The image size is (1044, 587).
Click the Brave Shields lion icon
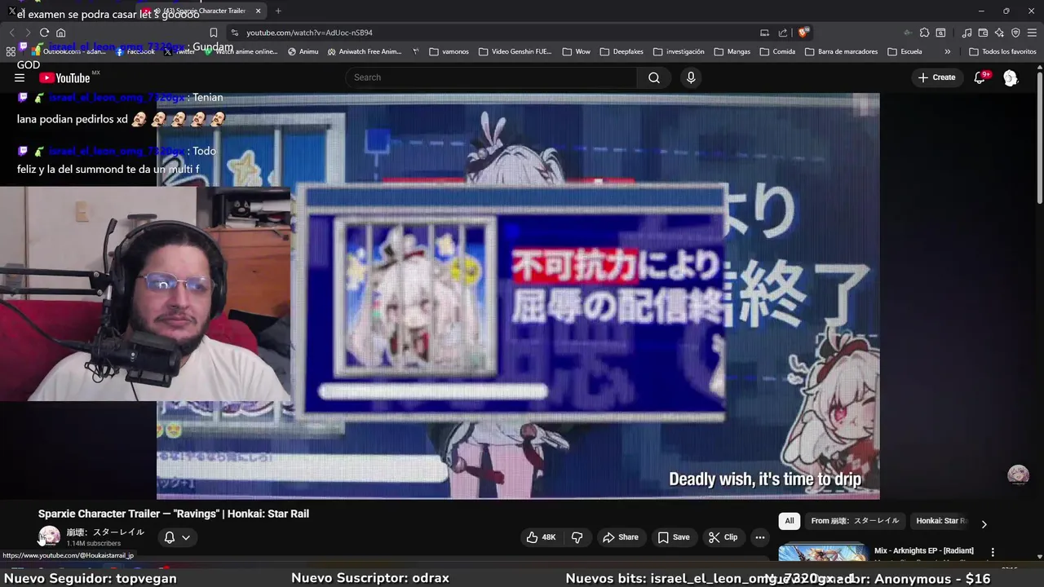pyautogui.click(x=803, y=33)
